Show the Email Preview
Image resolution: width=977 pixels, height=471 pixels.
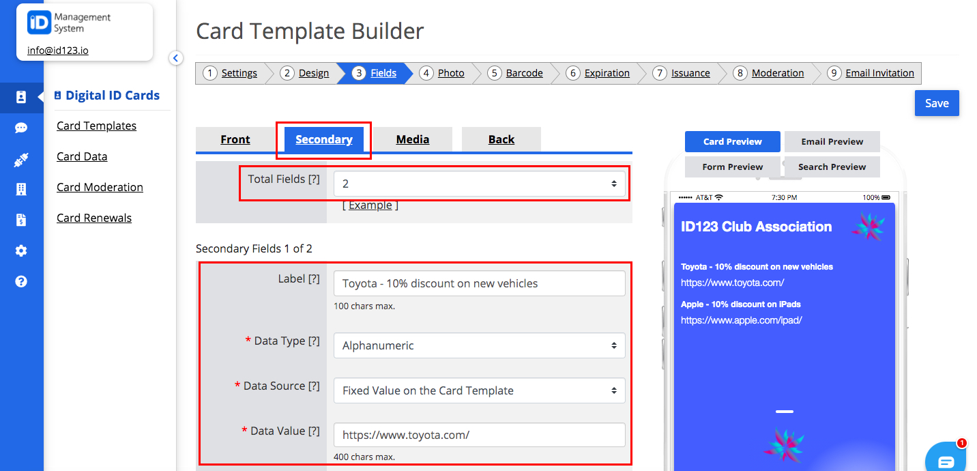(832, 141)
